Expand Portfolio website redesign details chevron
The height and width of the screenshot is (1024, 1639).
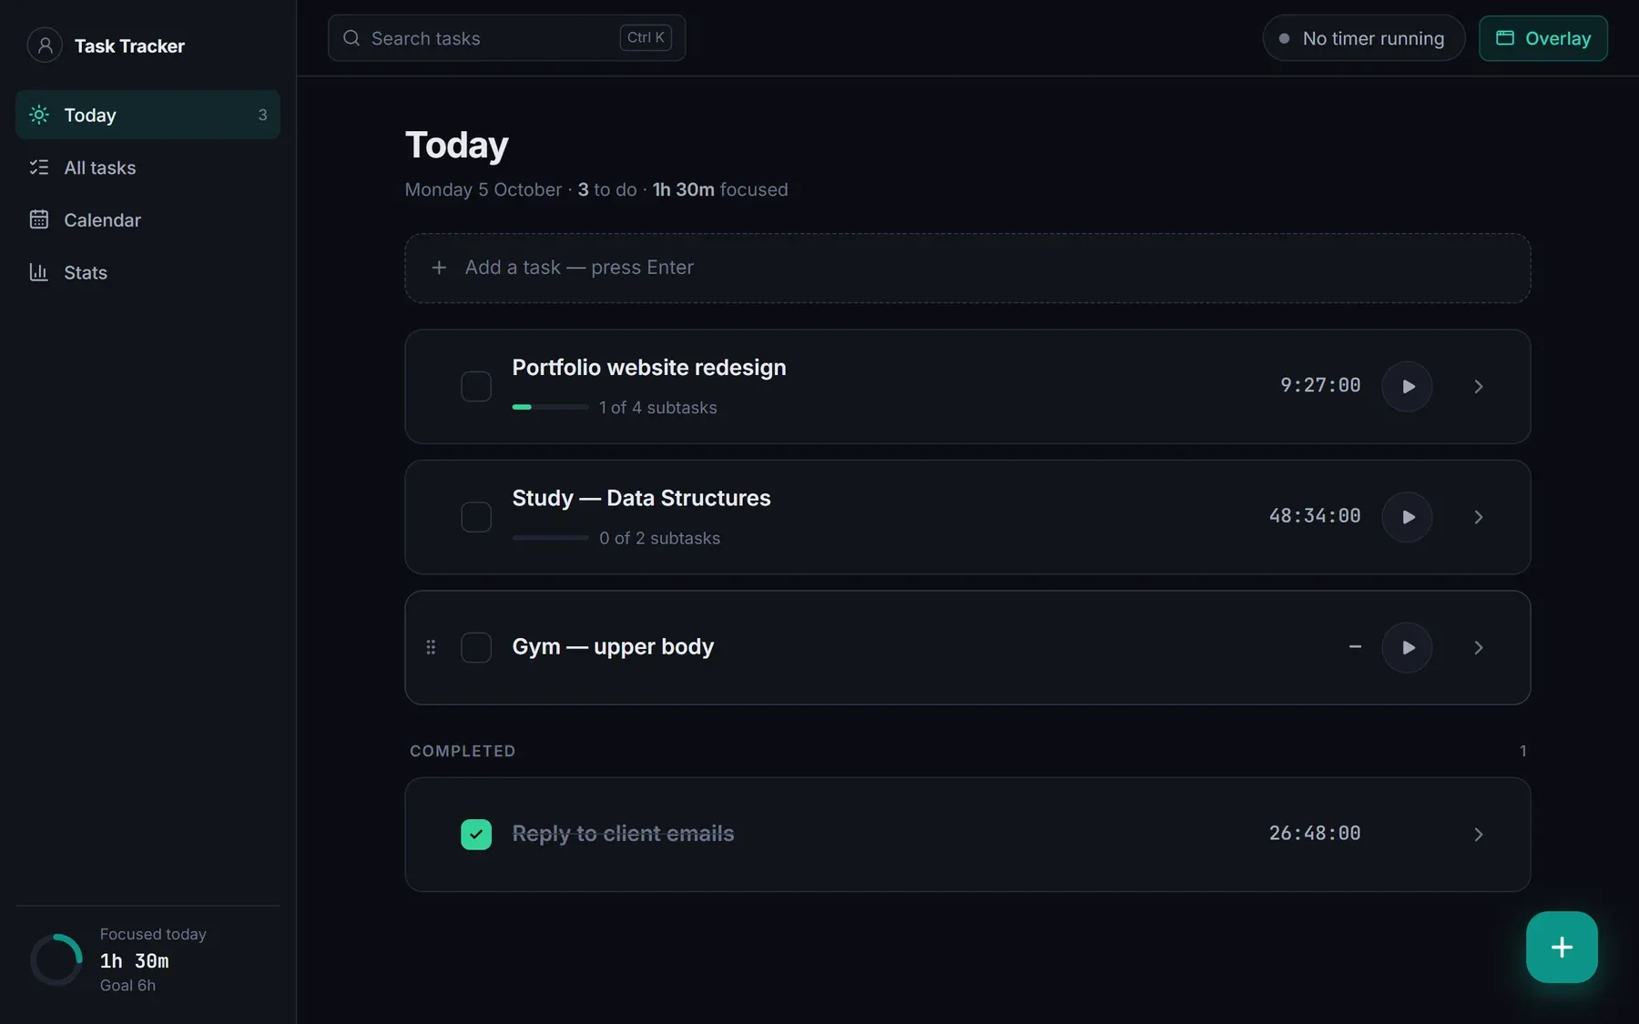tap(1479, 386)
